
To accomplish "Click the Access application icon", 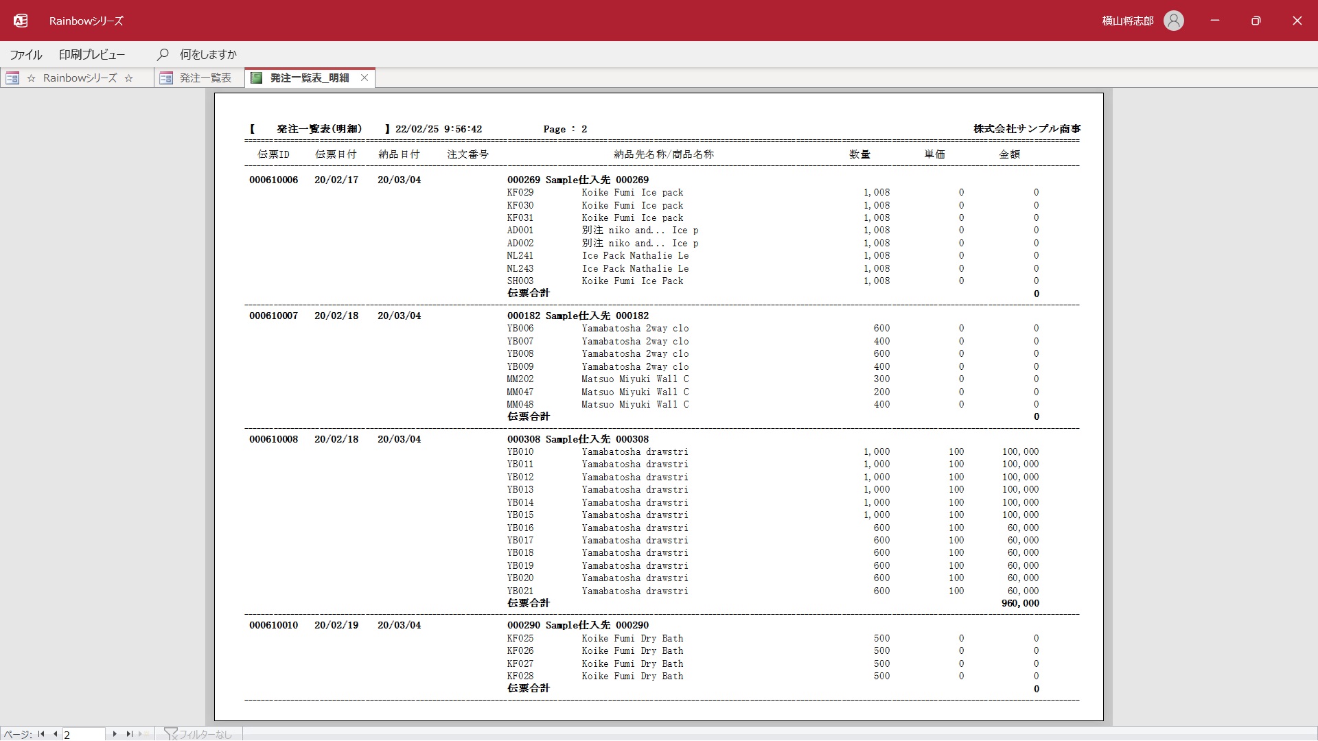I will [x=21, y=21].
